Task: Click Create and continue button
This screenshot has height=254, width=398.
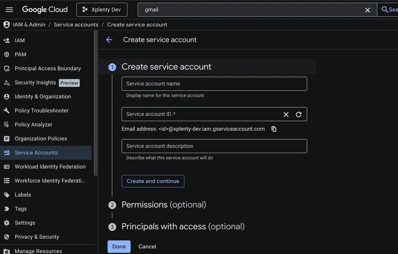Action: pos(153,181)
